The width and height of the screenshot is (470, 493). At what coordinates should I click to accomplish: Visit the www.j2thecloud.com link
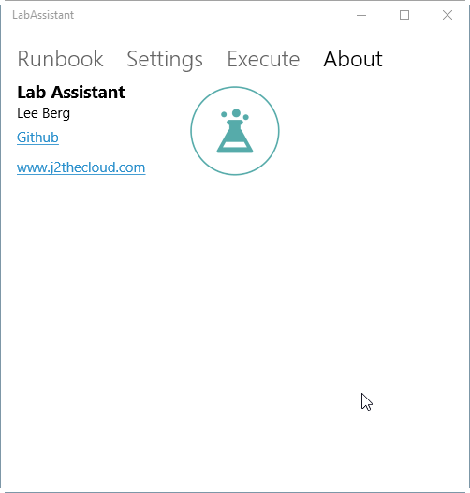coord(81,167)
